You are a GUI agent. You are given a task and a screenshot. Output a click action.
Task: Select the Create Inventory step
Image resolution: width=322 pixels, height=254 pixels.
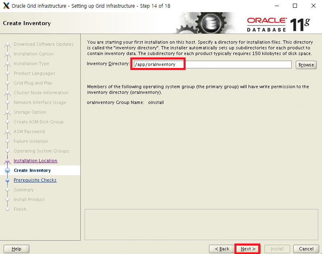click(32, 170)
